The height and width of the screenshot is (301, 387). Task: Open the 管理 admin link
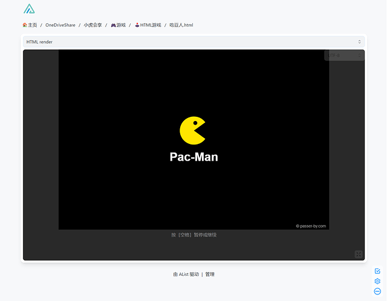click(x=210, y=274)
